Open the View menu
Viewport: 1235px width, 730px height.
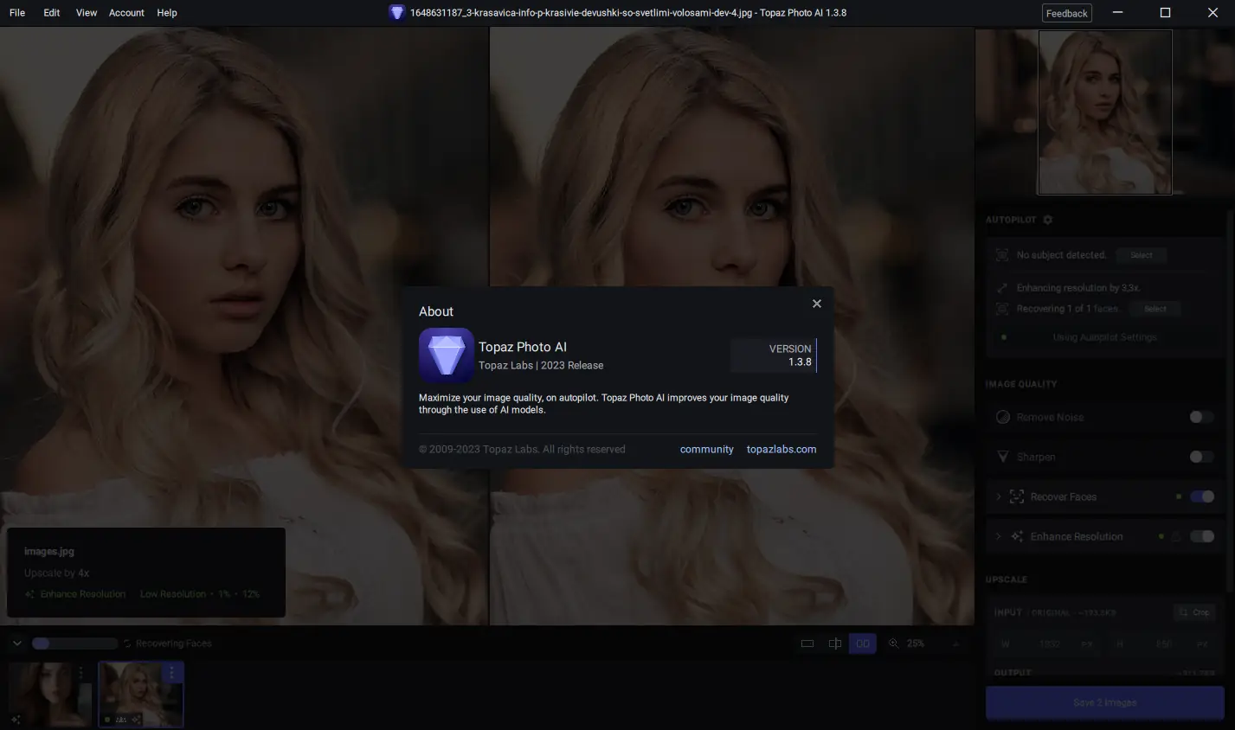pos(87,13)
